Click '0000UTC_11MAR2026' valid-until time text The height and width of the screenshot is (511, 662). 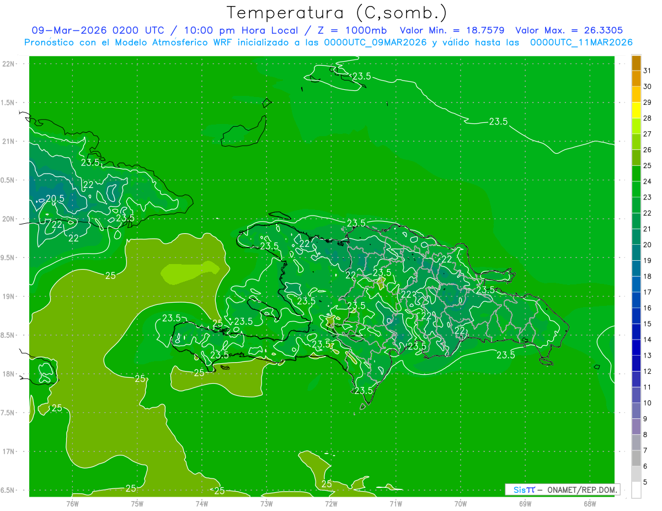(581, 42)
